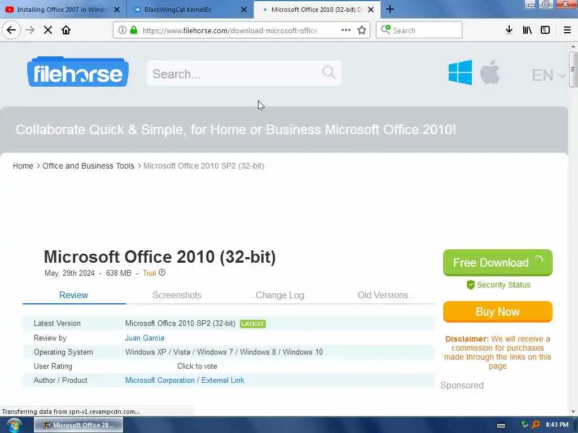Bookmark this page with the star icon

pyautogui.click(x=362, y=30)
